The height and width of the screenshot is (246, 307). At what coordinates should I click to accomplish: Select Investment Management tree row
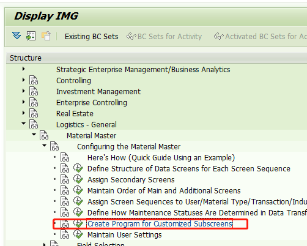pyautogui.click(x=98, y=92)
